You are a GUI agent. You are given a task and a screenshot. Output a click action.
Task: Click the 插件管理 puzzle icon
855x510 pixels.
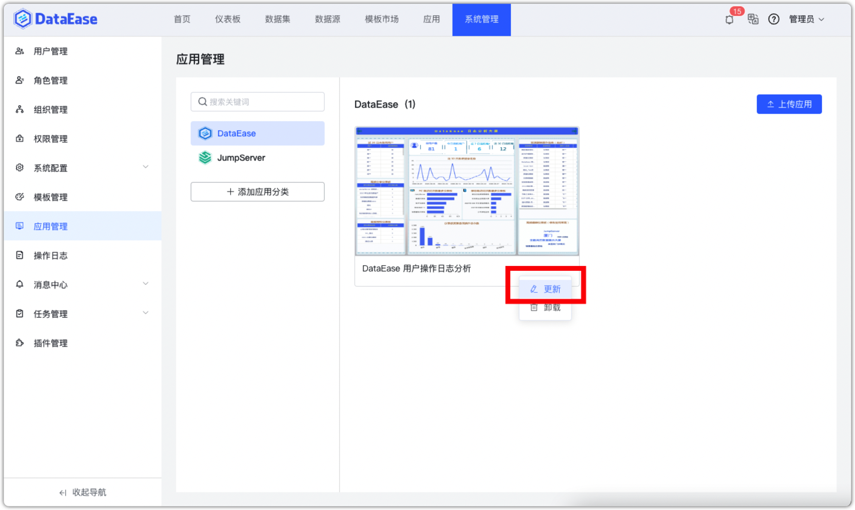pyautogui.click(x=19, y=343)
